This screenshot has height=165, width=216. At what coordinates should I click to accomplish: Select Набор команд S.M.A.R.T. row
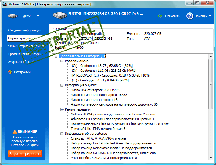(113, 153)
